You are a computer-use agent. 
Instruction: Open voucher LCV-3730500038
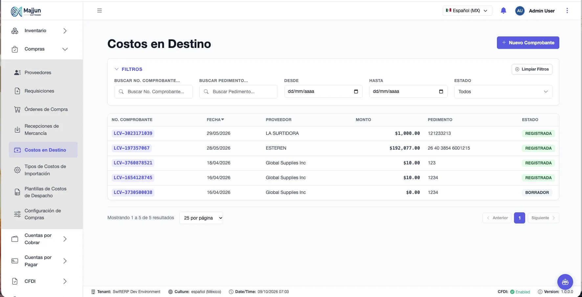pyautogui.click(x=133, y=192)
